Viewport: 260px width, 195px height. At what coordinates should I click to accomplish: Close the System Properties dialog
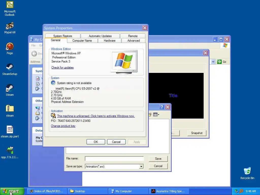tap(145, 28)
